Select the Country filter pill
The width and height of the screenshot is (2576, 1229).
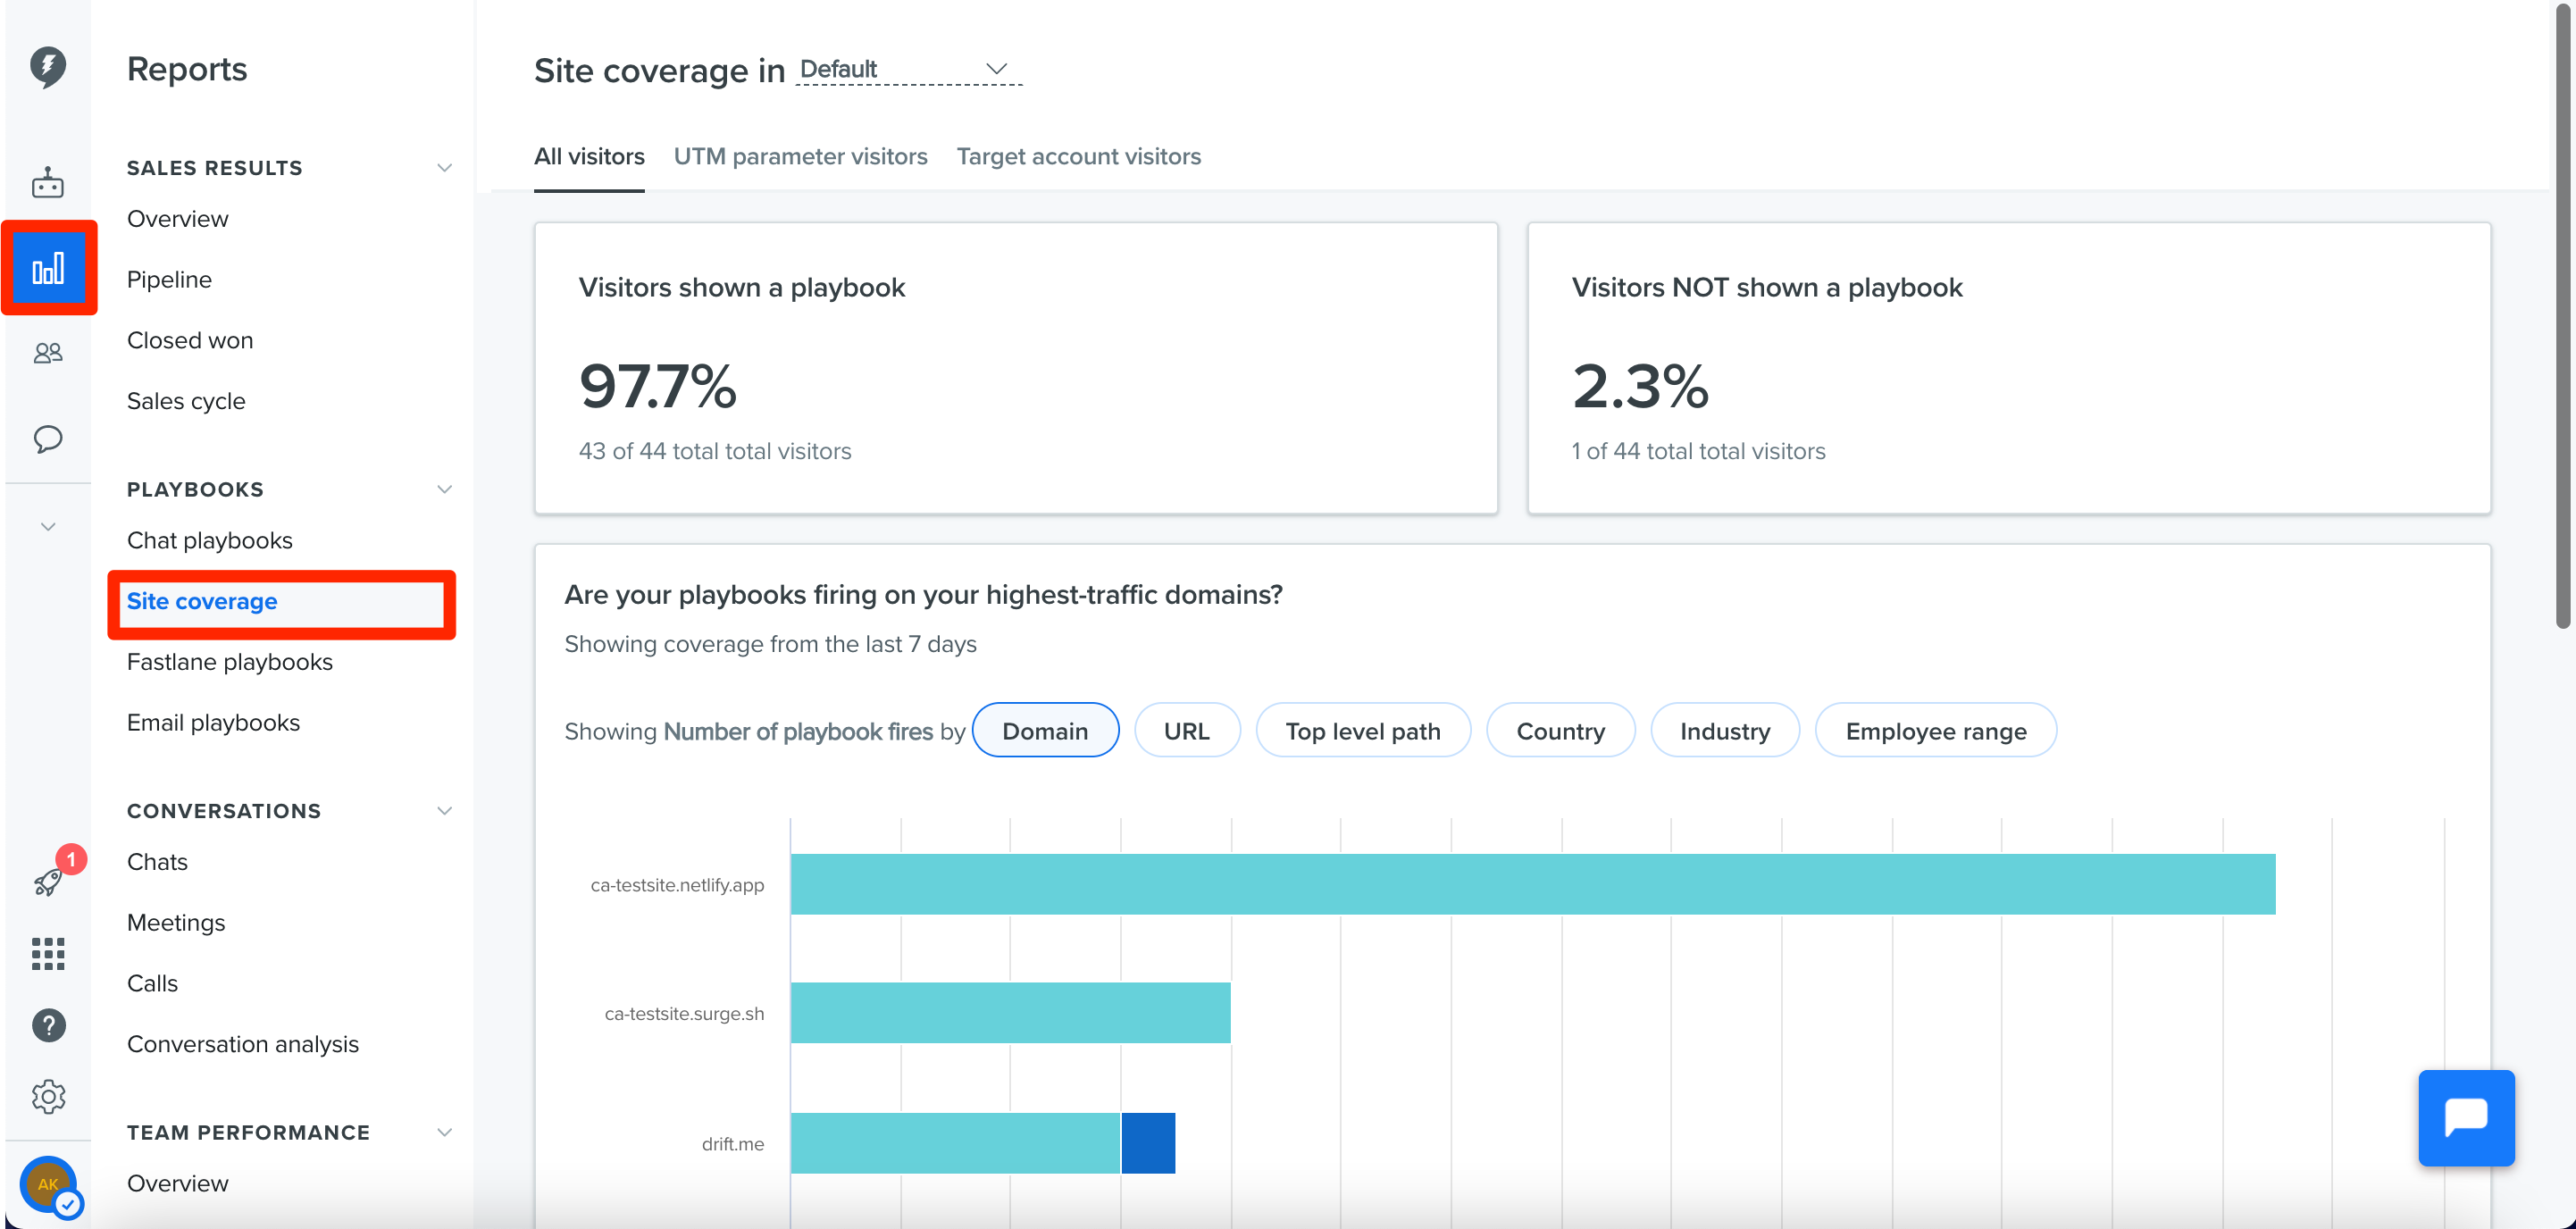coord(1560,731)
